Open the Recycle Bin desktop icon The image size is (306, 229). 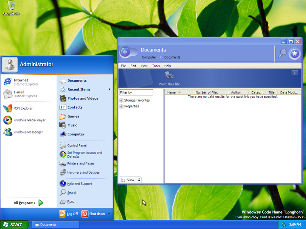coord(11,8)
